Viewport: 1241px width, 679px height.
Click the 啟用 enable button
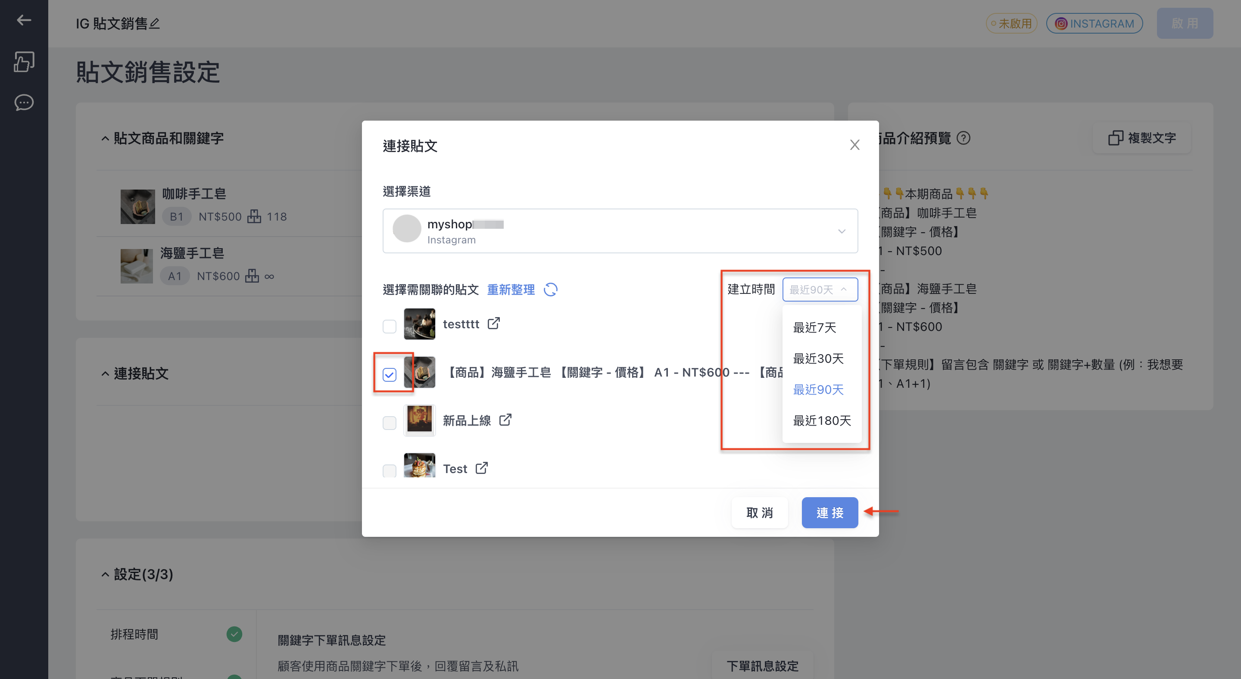1185,23
